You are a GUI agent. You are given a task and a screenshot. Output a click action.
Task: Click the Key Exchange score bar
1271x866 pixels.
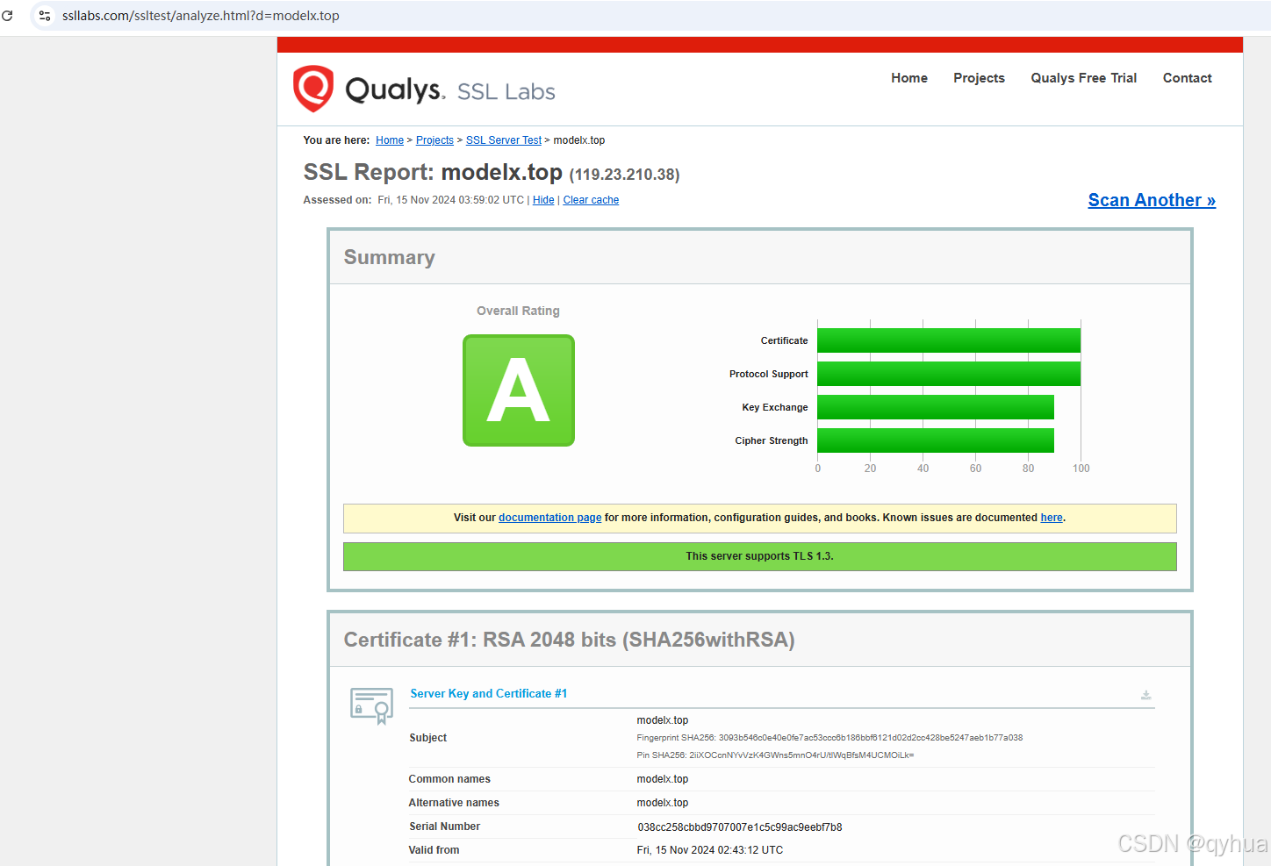[936, 407]
